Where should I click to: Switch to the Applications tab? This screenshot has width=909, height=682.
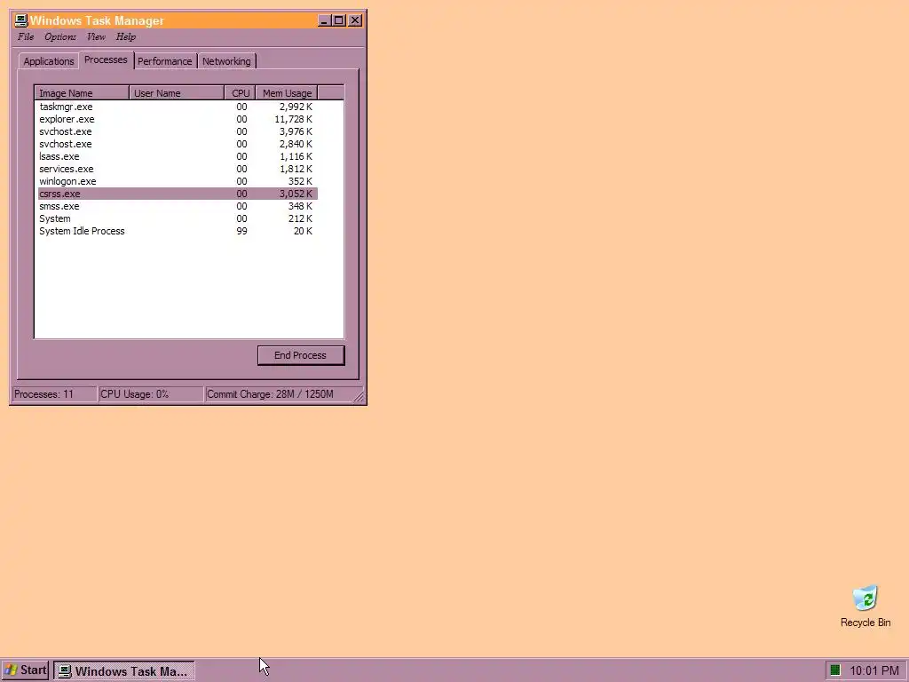tap(49, 61)
